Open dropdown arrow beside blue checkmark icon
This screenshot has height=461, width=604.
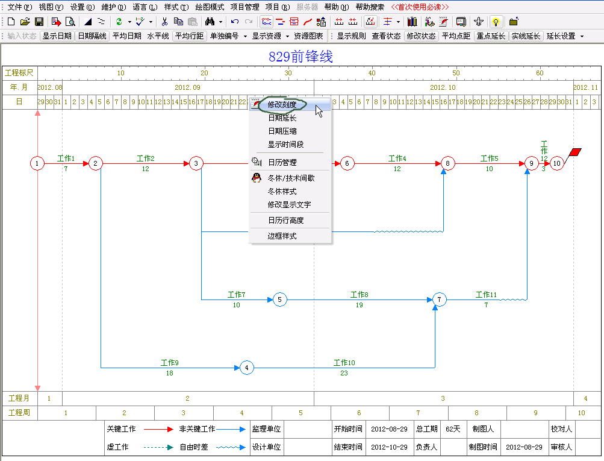151,22
